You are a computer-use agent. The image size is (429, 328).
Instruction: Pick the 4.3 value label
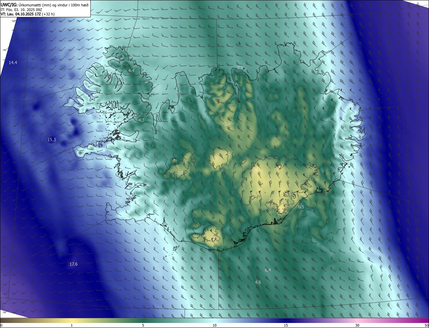pyautogui.click(x=141, y=120)
